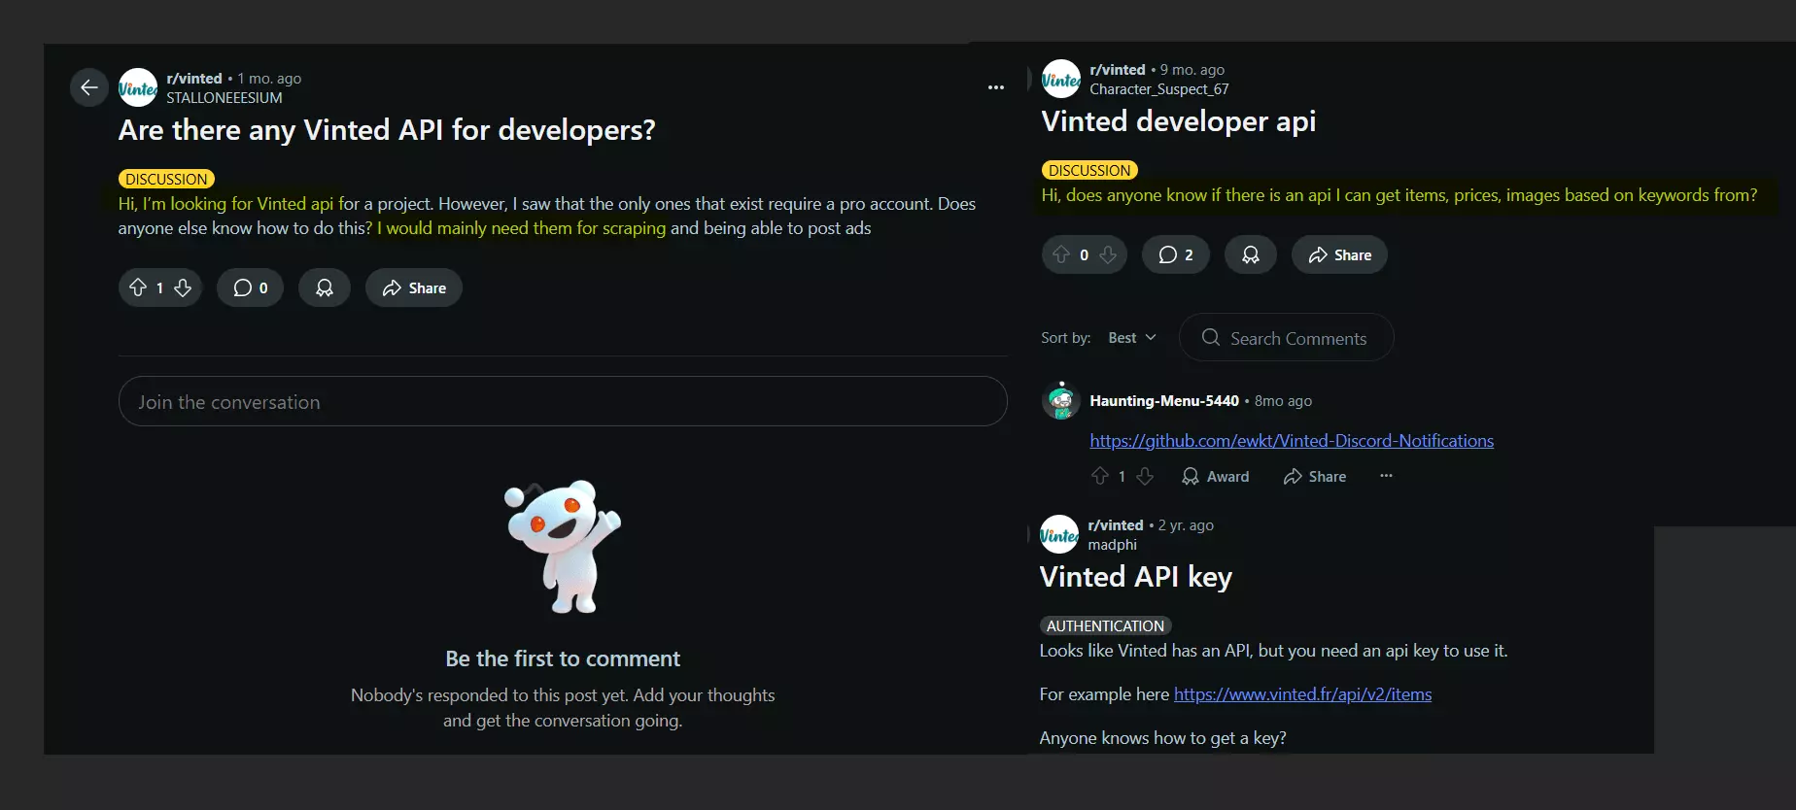The width and height of the screenshot is (1796, 810).
Task: Open r/vinted avatar on madphi's post
Action: (1059, 534)
